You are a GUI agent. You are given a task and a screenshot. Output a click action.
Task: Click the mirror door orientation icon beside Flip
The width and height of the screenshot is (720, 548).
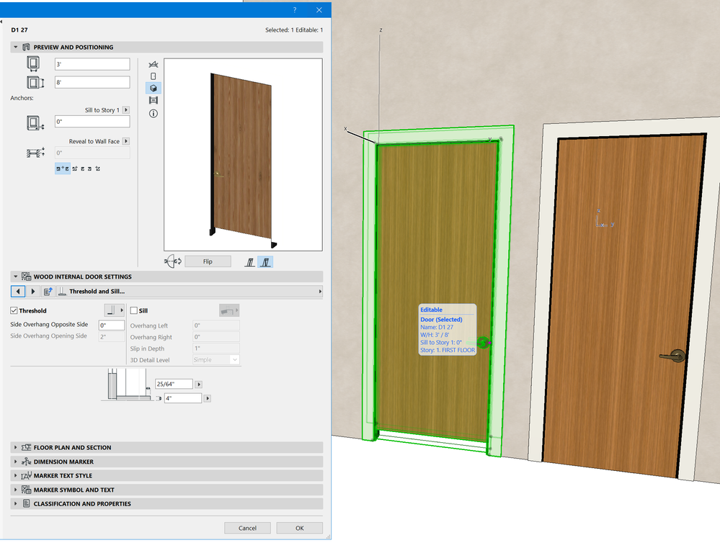[173, 261]
